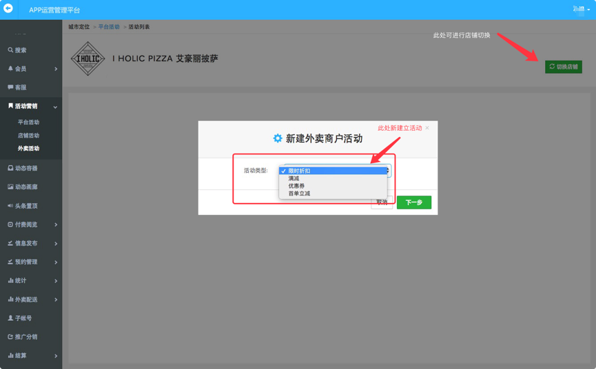Viewport: 596px width, 369px height.
Task: Open 平台活动 submenu item in sidebar
Action: click(x=28, y=122)
